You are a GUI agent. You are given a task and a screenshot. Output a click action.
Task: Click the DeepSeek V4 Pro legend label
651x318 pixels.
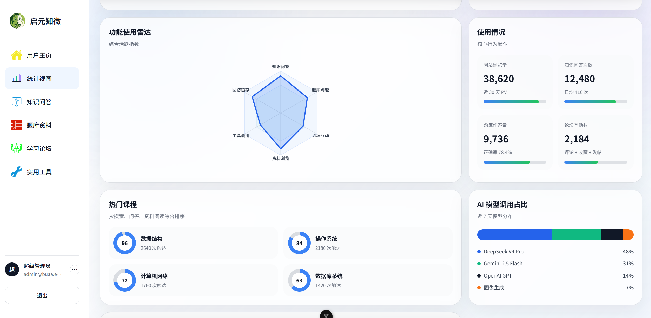[x=504, y=252]
